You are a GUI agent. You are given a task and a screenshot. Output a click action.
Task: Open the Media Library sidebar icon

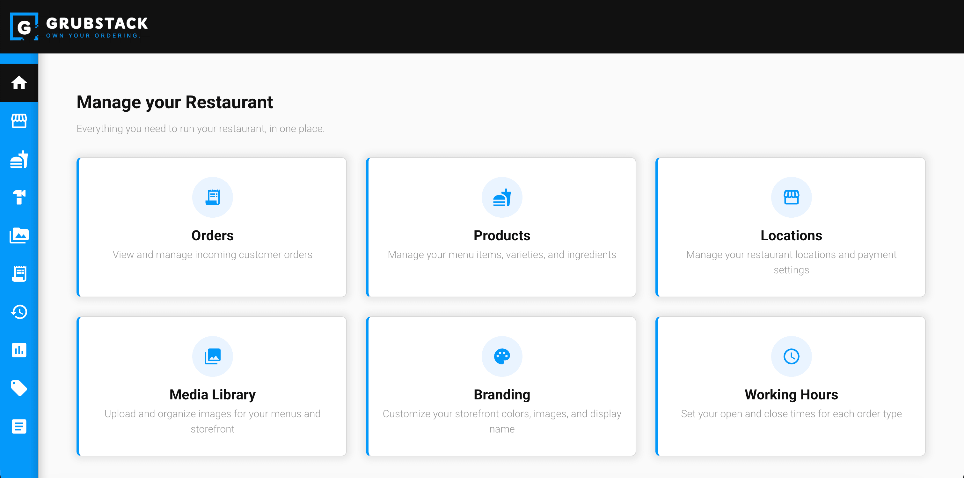19,235
